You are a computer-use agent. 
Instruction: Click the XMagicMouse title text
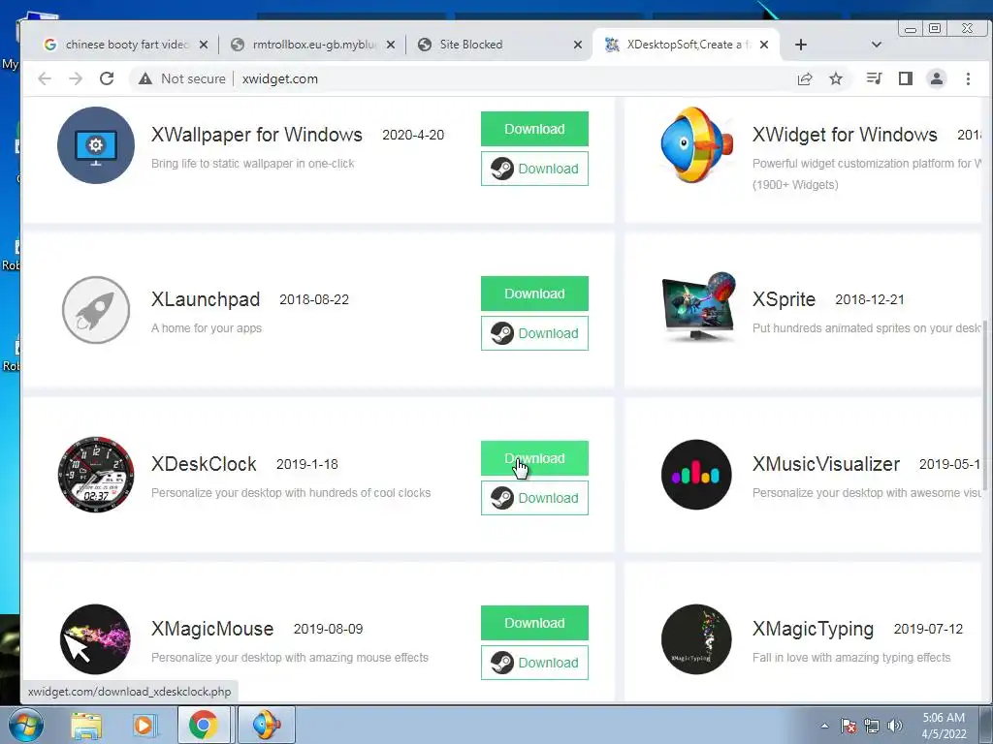tap(212, 629)
